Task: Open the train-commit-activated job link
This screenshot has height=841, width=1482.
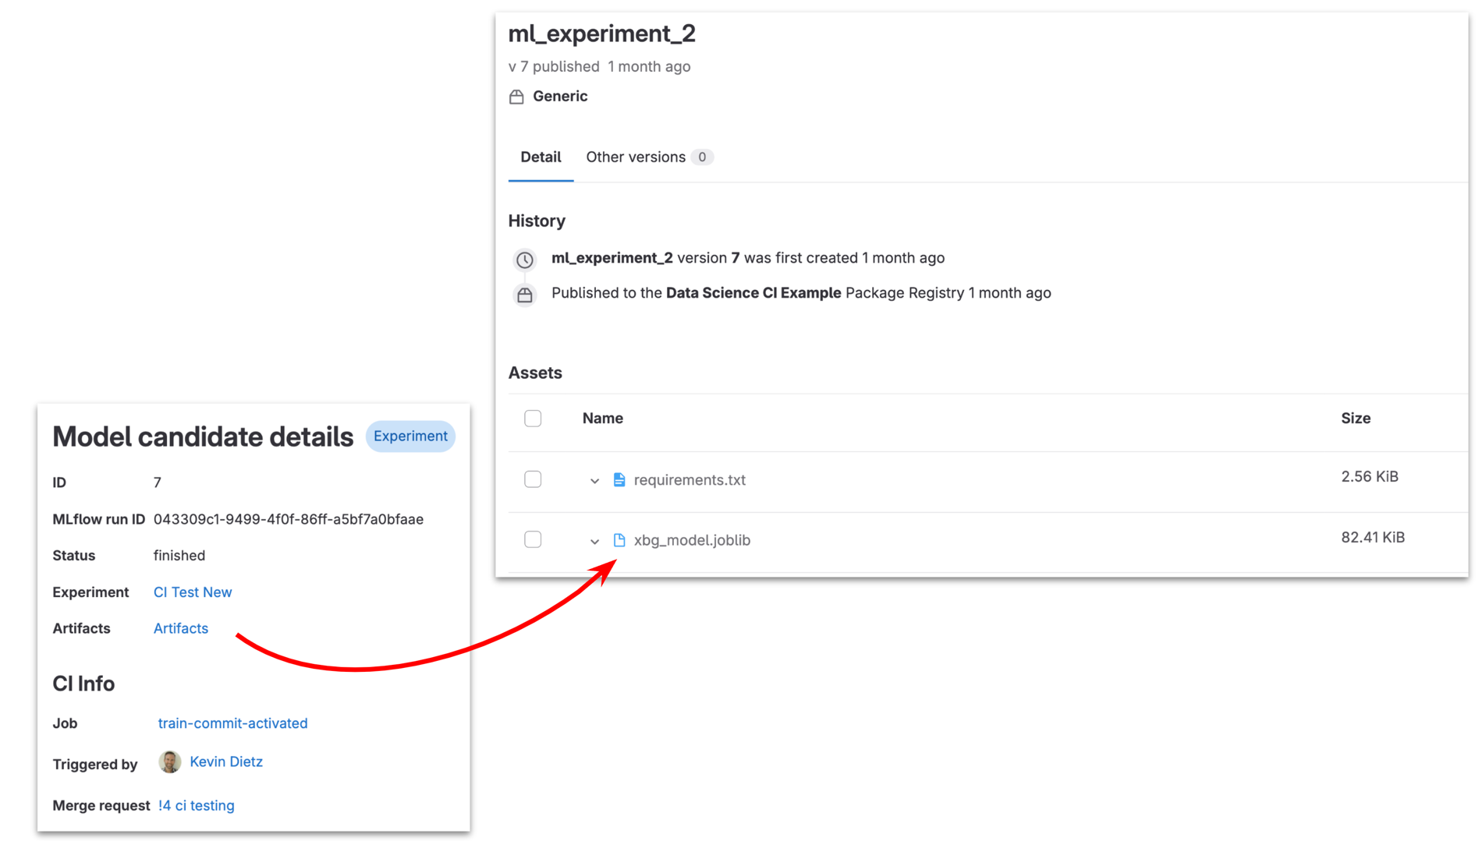Action: (x=232, y=723)
